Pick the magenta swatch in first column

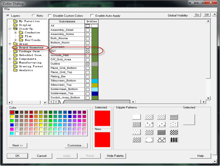[x=12, y=129]
